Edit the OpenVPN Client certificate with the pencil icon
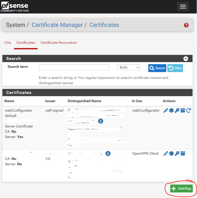 165,153
